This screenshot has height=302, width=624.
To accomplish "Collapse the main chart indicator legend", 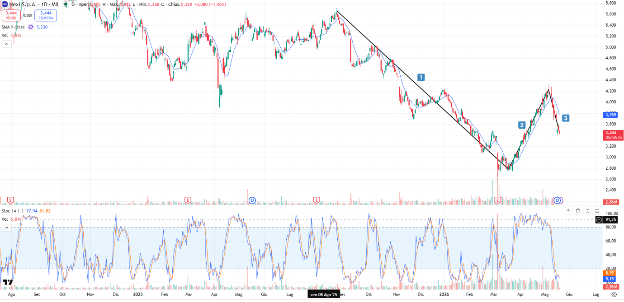I will click(x=6, y=44).
